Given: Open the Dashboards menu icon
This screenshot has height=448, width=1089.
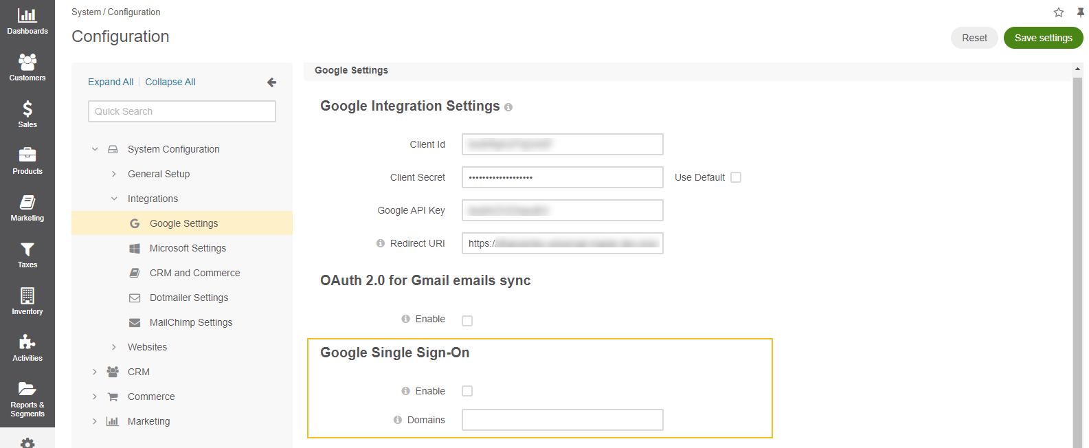Looking at the screenshot, I should click(27, 15).
